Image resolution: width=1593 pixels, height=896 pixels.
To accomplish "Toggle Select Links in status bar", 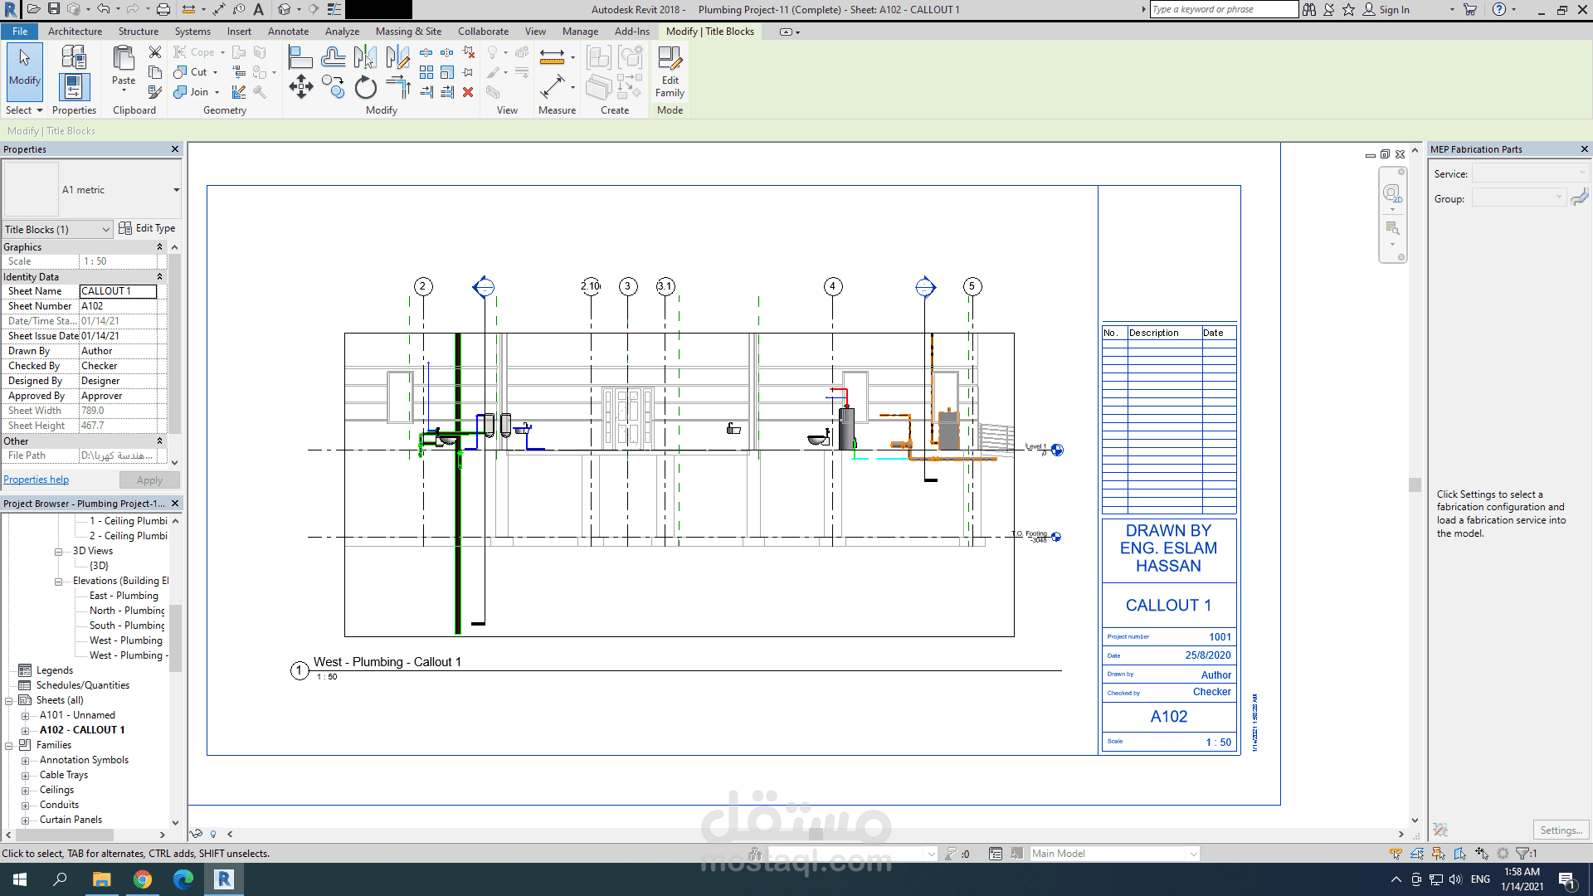I will coord(1396,853).
